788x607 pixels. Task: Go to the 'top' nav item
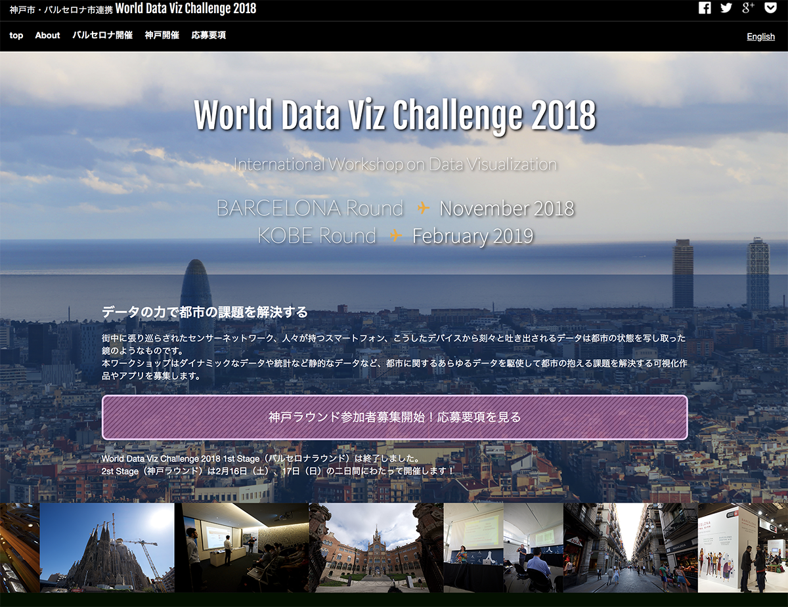click(16, 35)
